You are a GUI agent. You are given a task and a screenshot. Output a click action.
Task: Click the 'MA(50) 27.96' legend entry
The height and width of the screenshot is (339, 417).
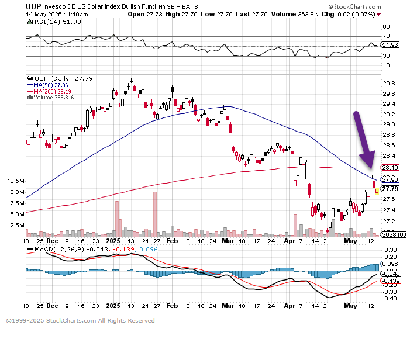click(48, 85)
